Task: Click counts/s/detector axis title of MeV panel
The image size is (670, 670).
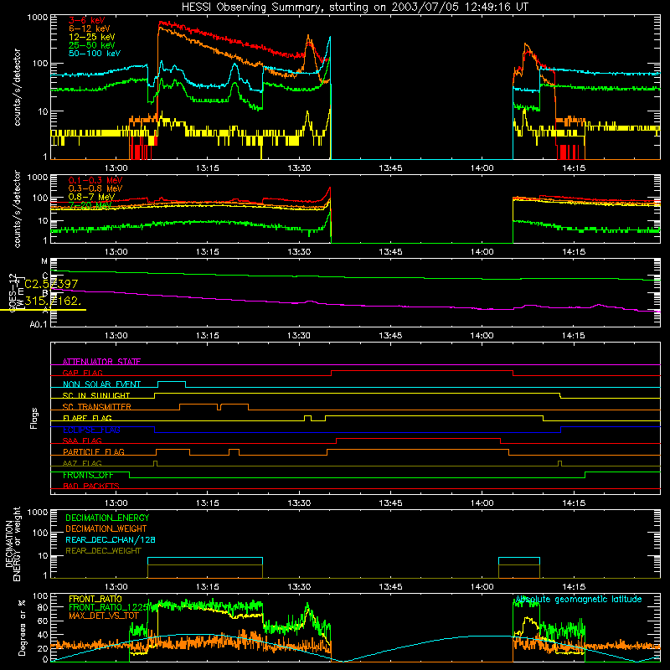Action: 17,209
